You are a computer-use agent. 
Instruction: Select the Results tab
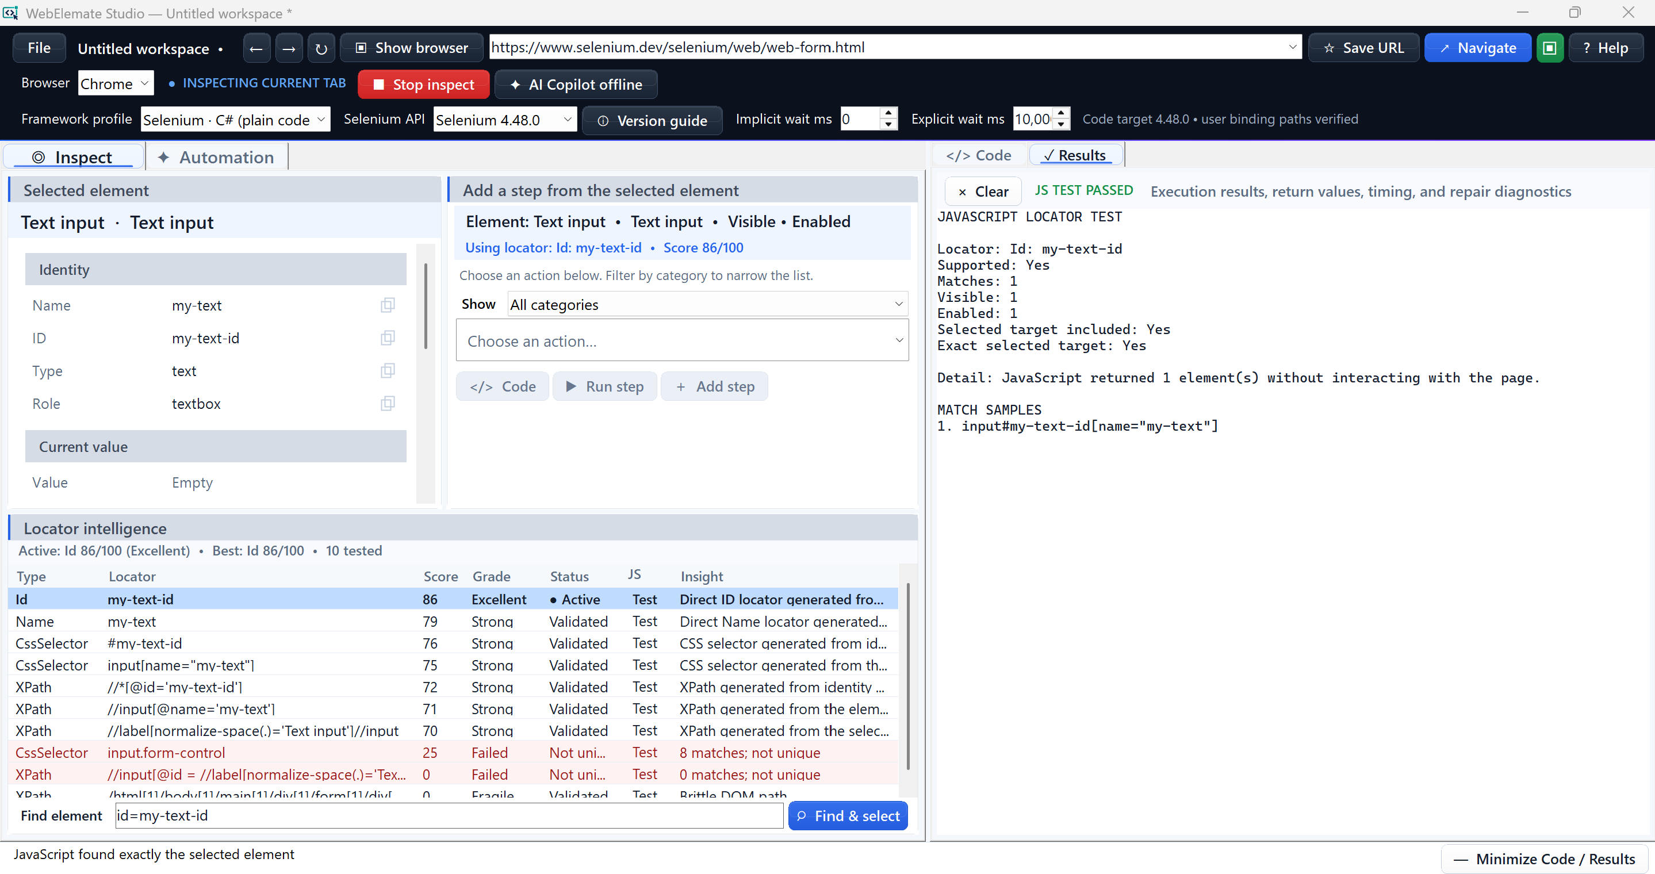(x=1075, y=155)
